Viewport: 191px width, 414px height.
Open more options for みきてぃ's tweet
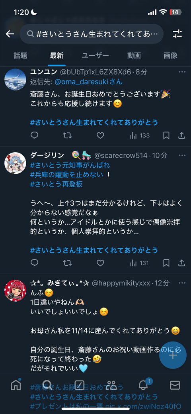(182, 283)
